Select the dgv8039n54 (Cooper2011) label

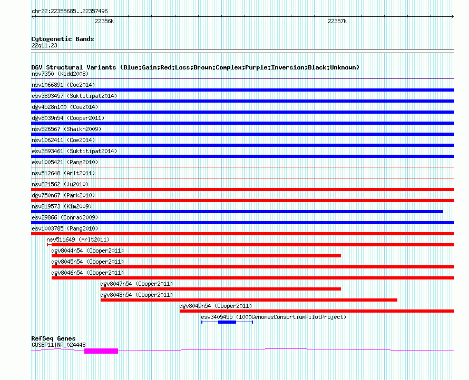click(x=68, y=118)
